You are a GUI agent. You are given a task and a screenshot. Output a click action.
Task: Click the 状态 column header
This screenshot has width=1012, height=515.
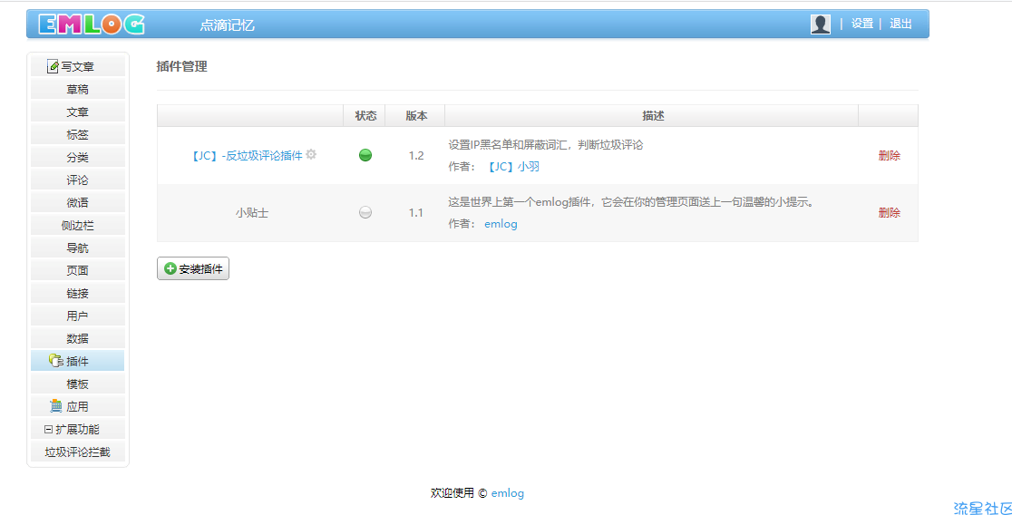pos(365,115)
